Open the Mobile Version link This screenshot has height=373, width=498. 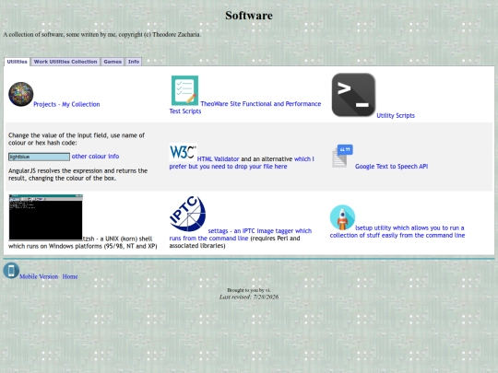[39, 276]
